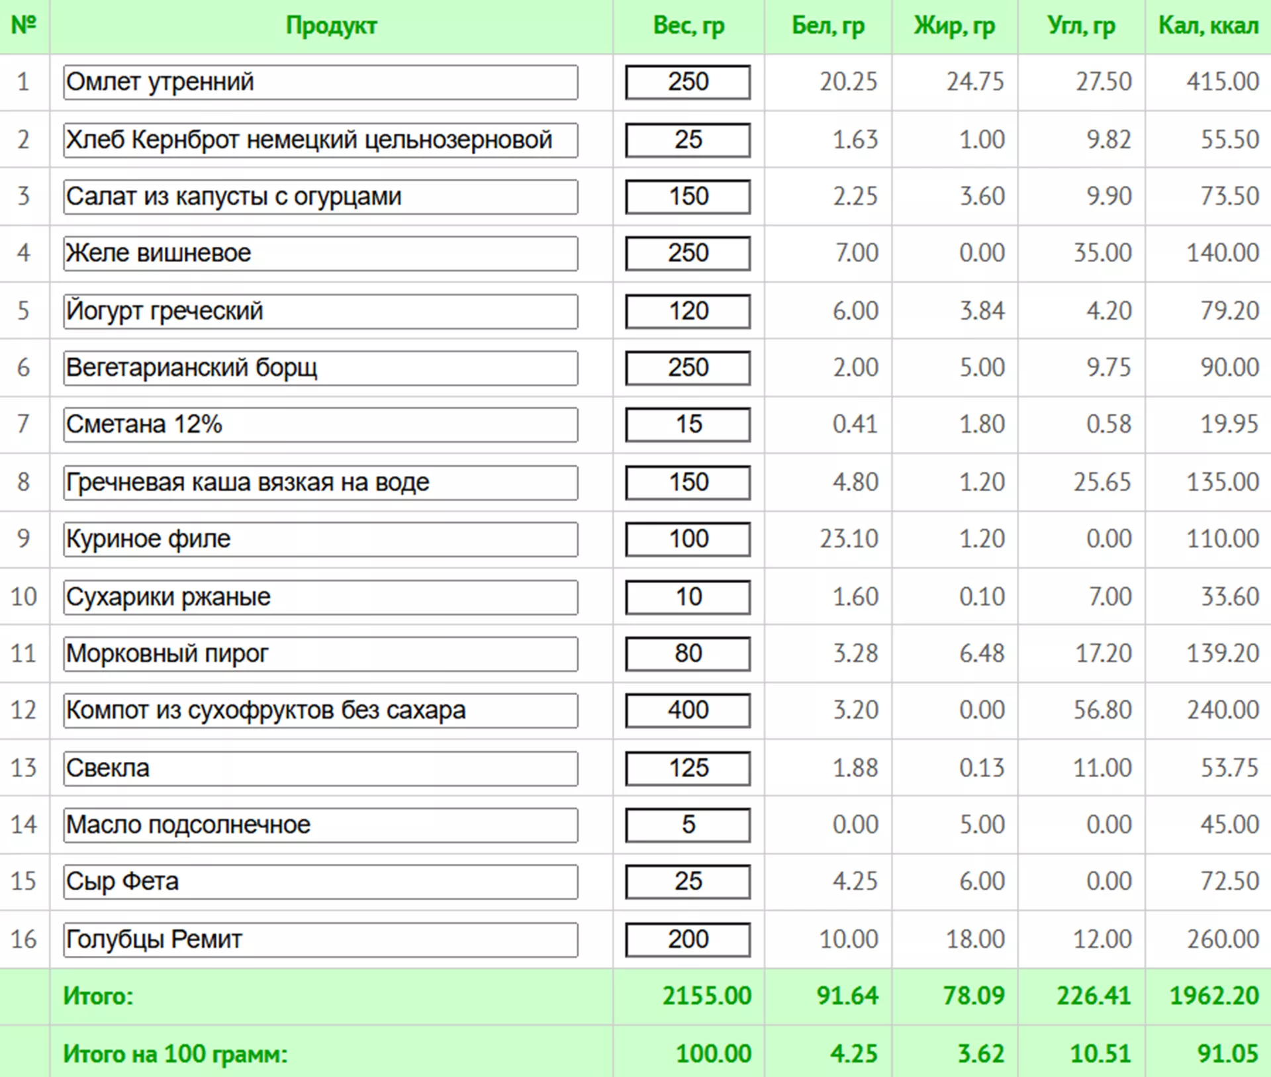
Task: Click the total calories value 1962.20
Action: pyautogui.click(x=1213, y=996)
